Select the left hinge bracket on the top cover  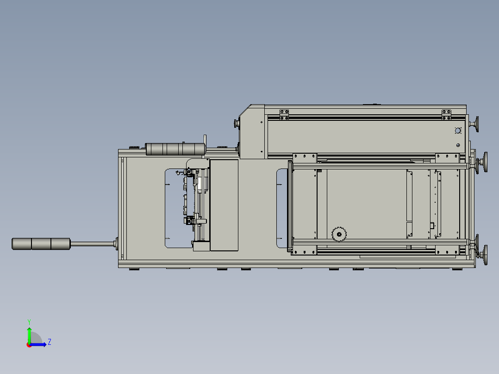[x=284, y=115]
